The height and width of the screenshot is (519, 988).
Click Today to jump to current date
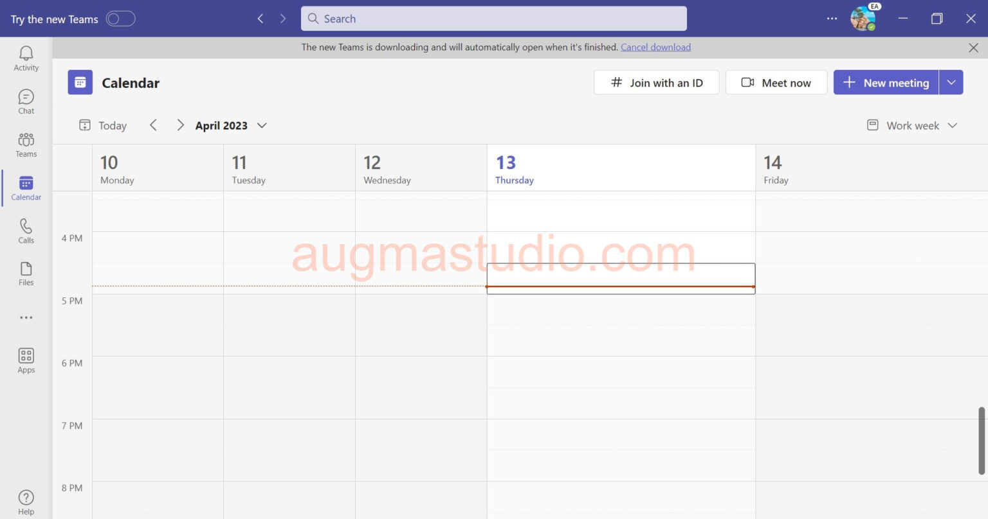click(x=102, y=125)
